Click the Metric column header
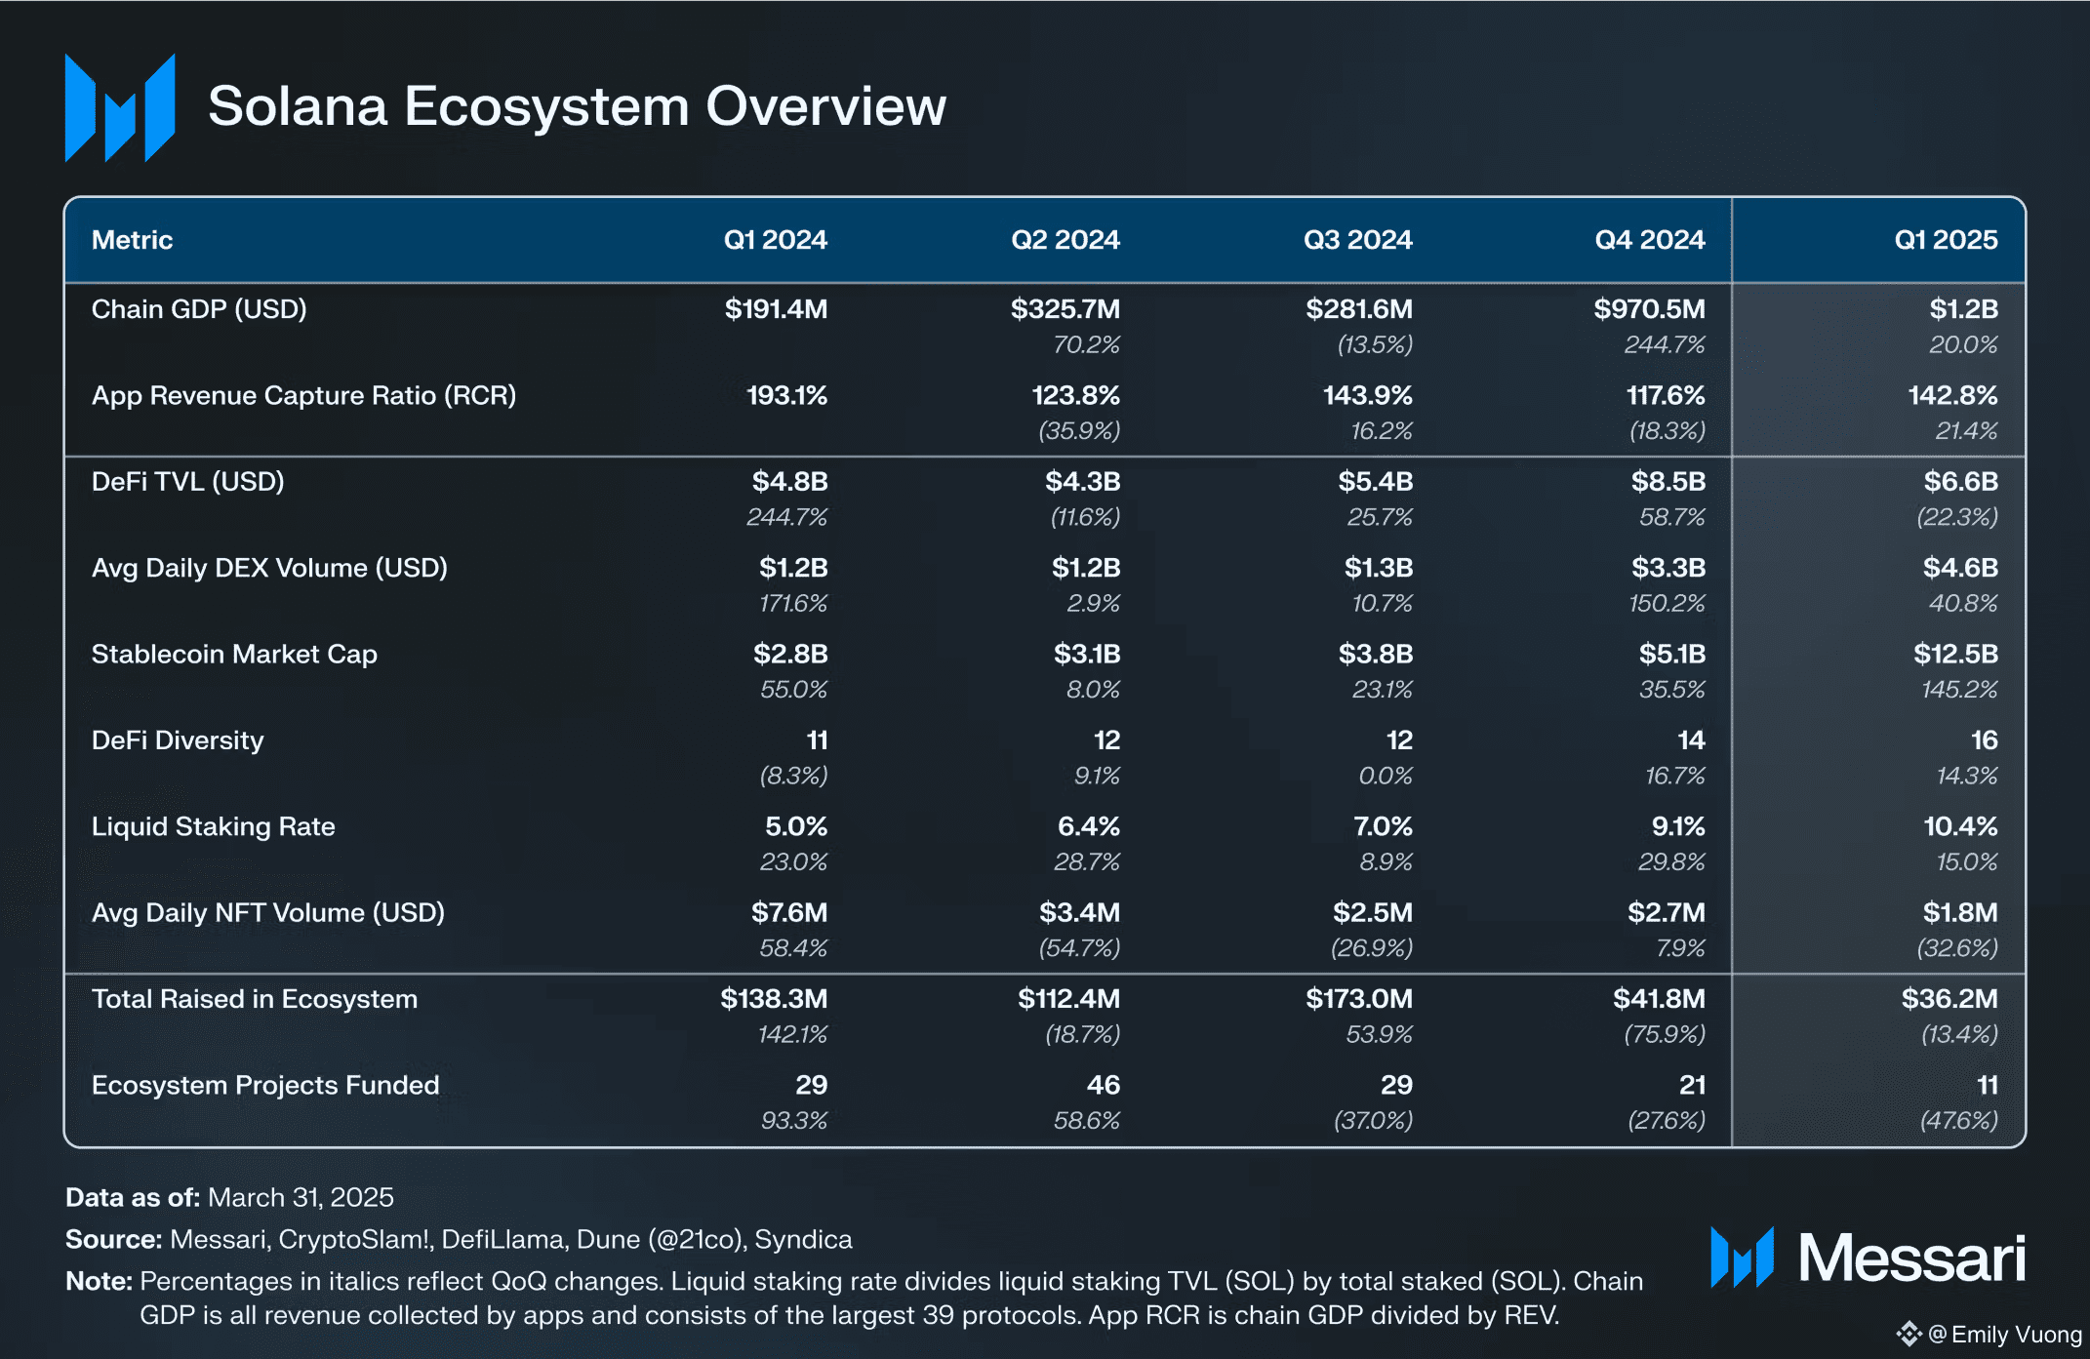Viewport: 2090px width, 1359px height. coord(132,240)
